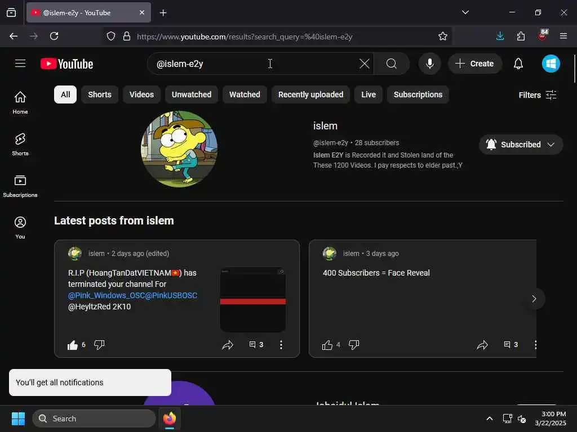Bookmark this page with the star icon
Image resolution: width=577 pixels, height=432 pixels.
point(443,36)
